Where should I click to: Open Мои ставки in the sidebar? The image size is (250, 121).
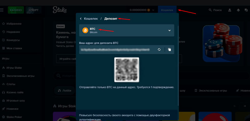[14, 48]
